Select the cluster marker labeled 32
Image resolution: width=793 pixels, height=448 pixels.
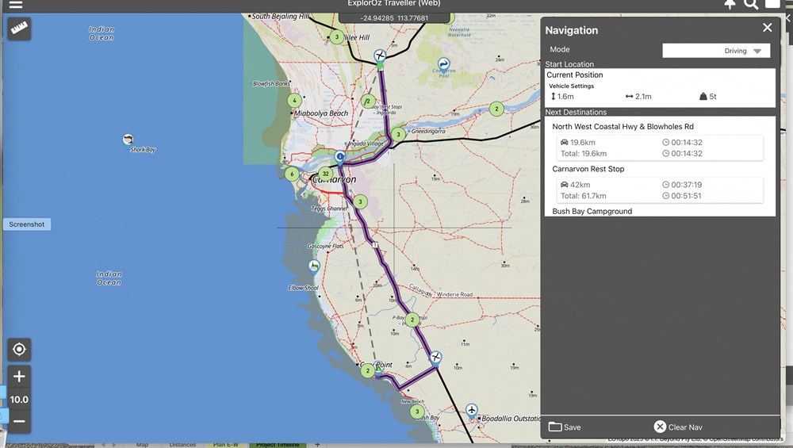tap(325, 174)
